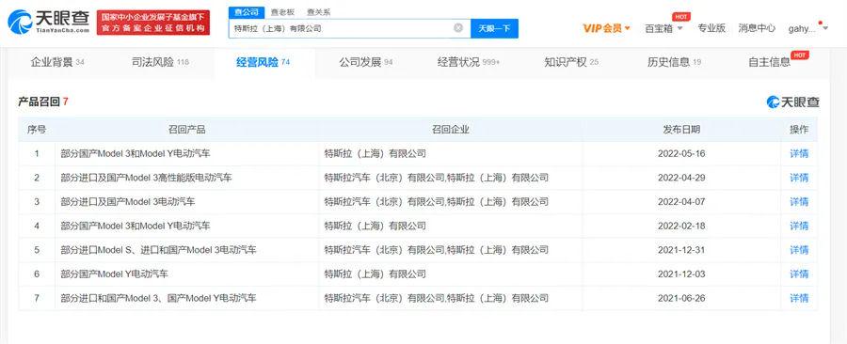Click row 3 product 部分进口及国产Model 3电动汽车
The image size is (847, 344).
(x=128, y=202)
